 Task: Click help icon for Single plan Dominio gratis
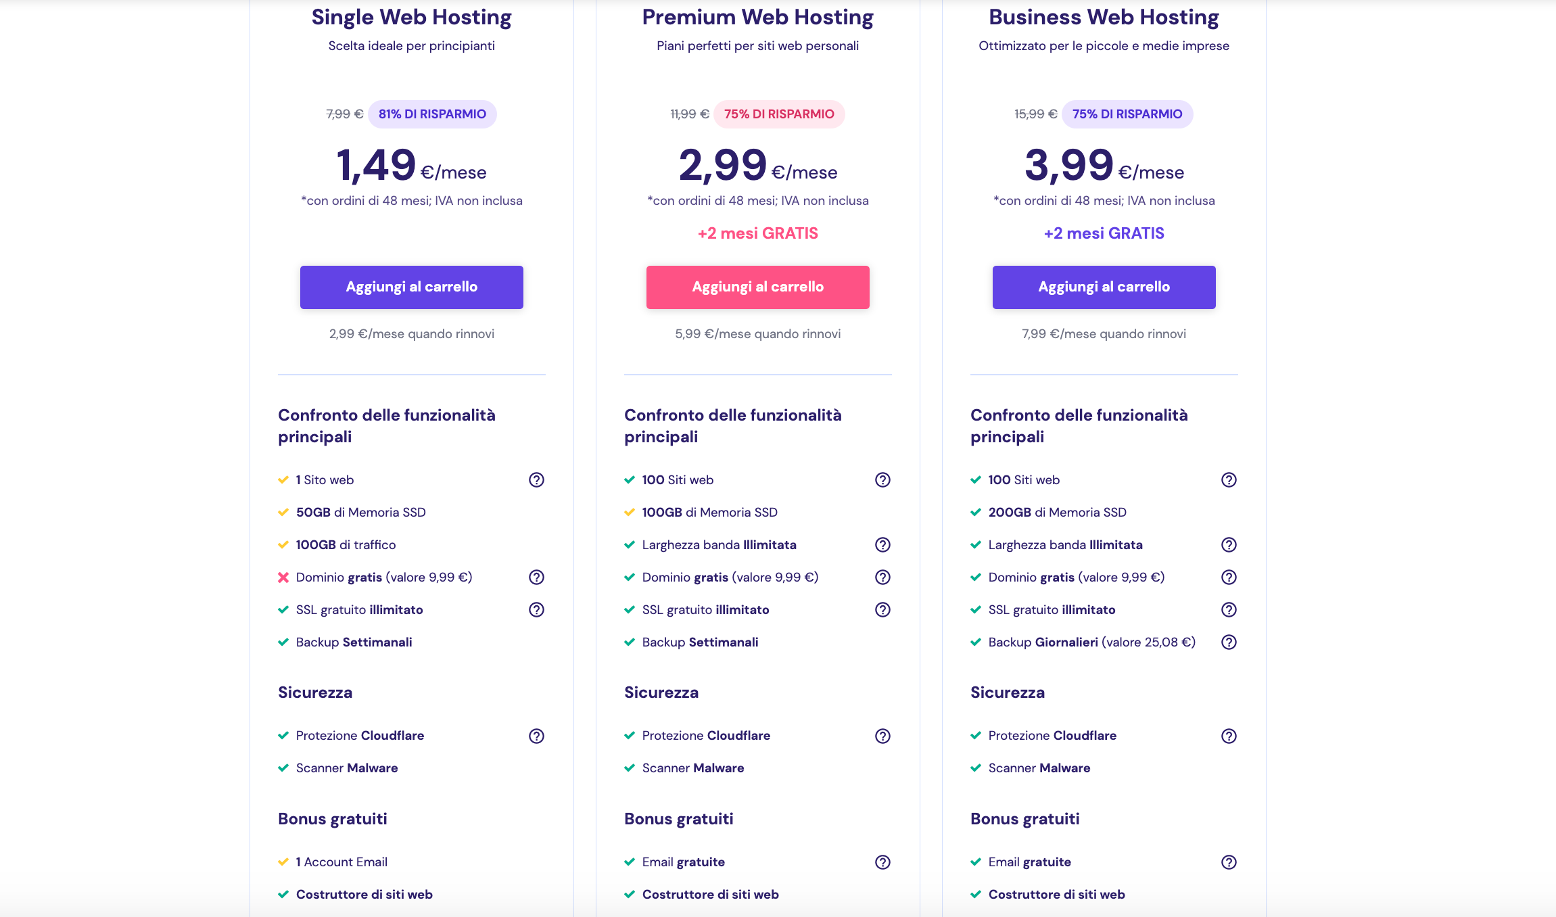(536, 577)
